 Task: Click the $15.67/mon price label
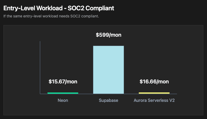coord(63,82)
